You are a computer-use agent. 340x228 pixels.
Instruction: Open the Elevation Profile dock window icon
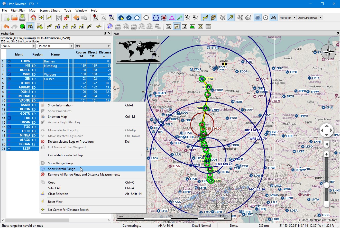pyautogui.click(x=192, y=26)
